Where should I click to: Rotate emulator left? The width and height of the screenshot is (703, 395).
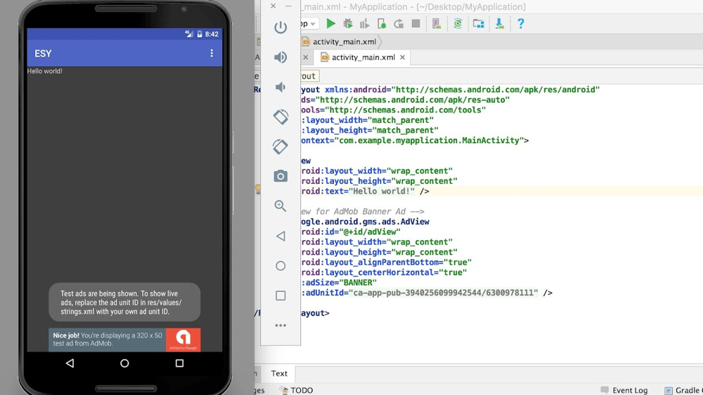click(280, 116)
